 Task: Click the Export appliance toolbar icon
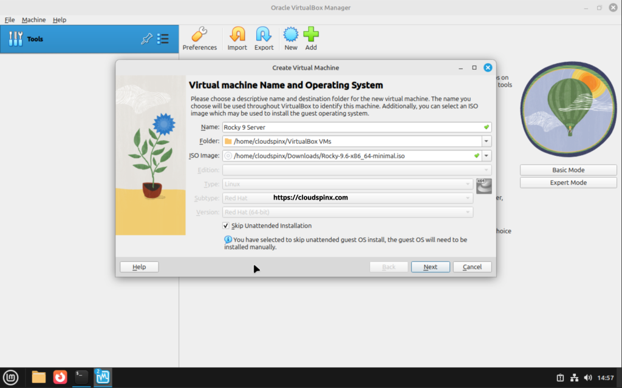tap(264, 38)
